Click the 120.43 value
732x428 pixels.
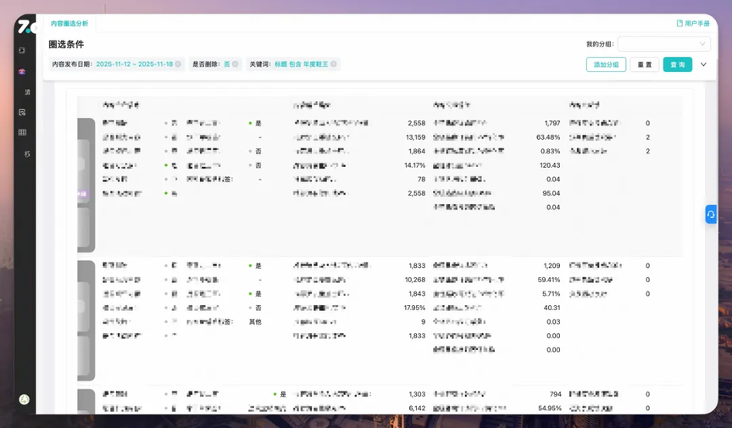(x=550, y=165)
